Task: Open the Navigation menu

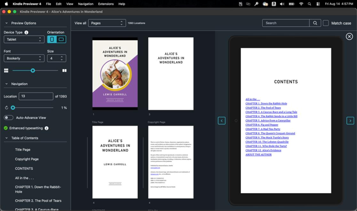Action: pyautogui.click(x=85, y=4)
